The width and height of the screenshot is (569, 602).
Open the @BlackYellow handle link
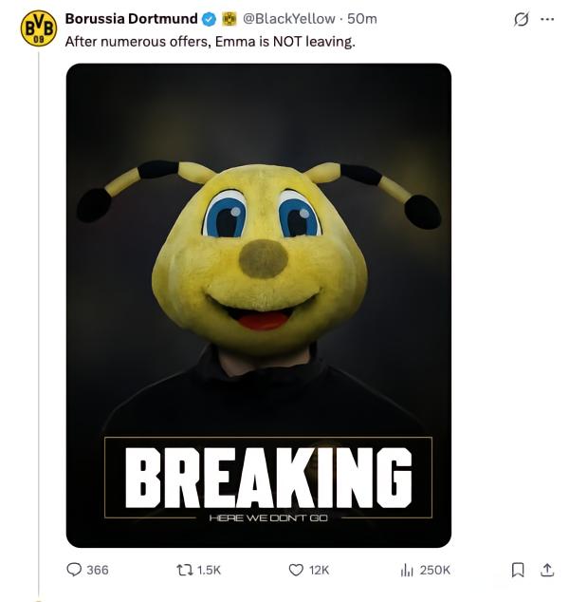(289, 19)
